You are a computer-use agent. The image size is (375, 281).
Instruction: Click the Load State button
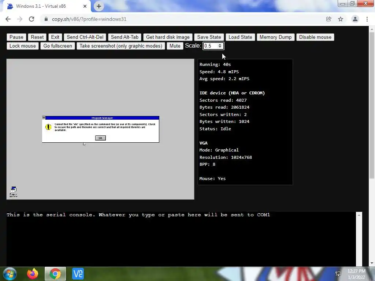(240, 37)
